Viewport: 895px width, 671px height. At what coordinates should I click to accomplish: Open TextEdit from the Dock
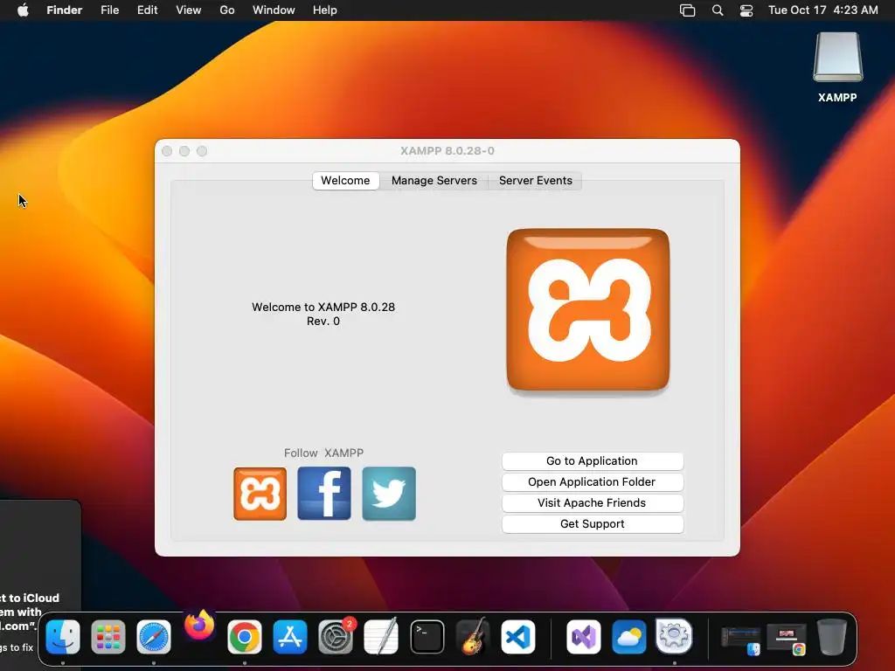(381, 637)
